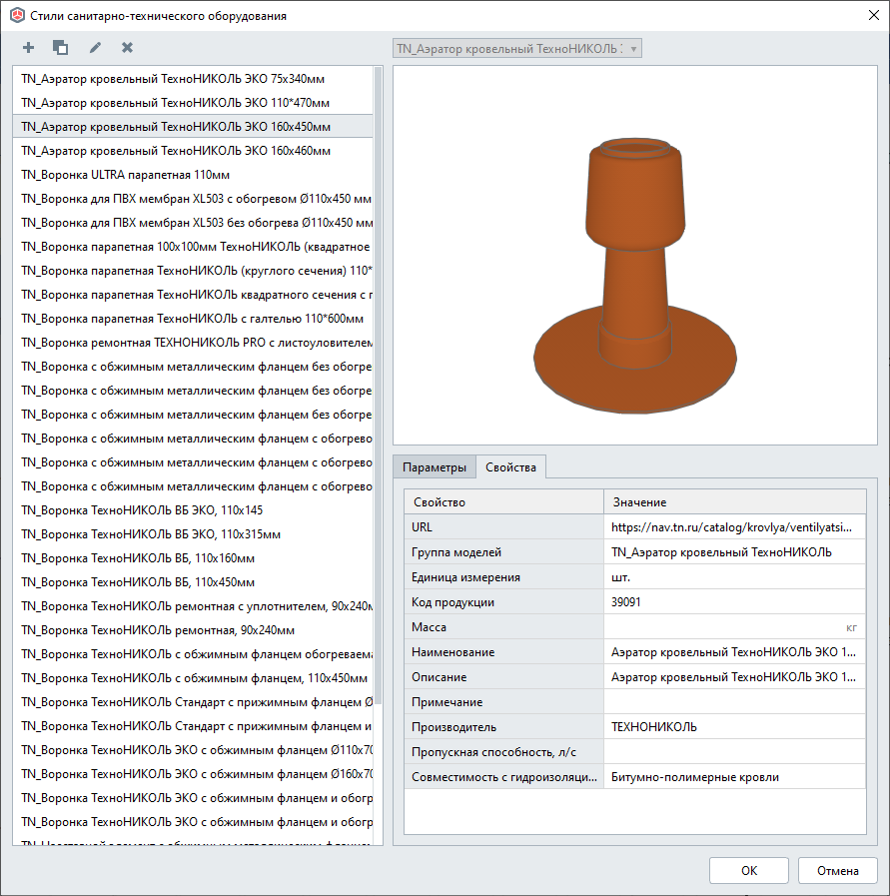Select TN_Воронка ТехноНИКОЛЬ ВБ, 110x450мм
Image resolution: width=890 pixels, height=896 pixels.
[193, 582]
